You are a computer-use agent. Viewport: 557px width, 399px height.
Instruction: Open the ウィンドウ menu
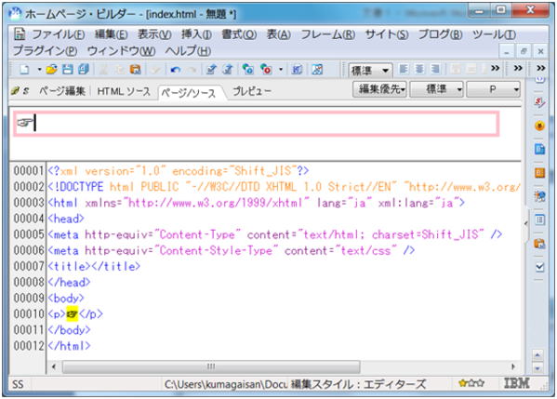point(121,51)
